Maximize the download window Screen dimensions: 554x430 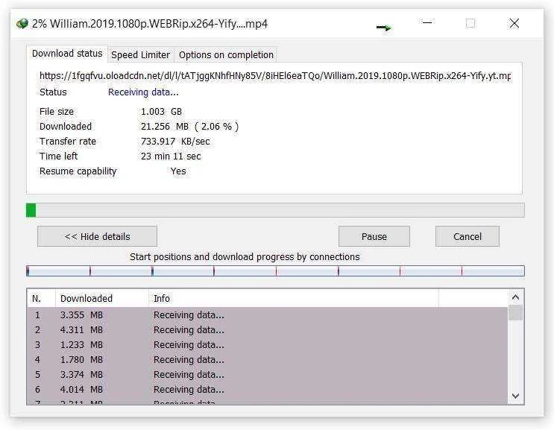pos(470,23)
